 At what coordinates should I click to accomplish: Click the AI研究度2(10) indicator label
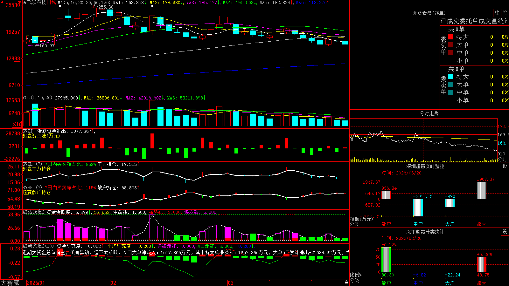(38, 246)
